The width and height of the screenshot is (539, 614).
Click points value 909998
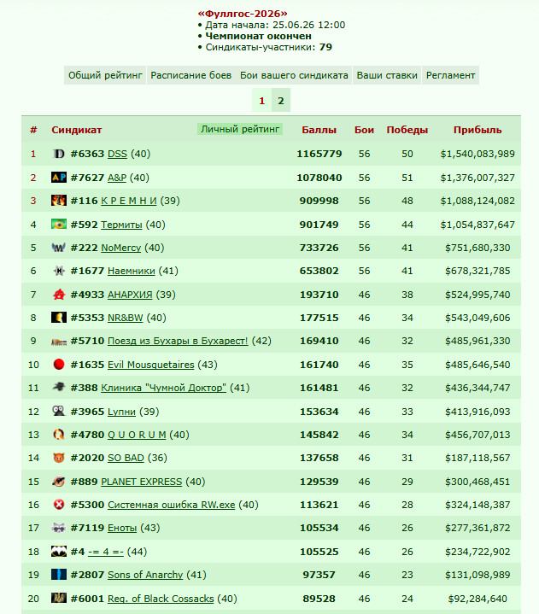pos(319,201)
